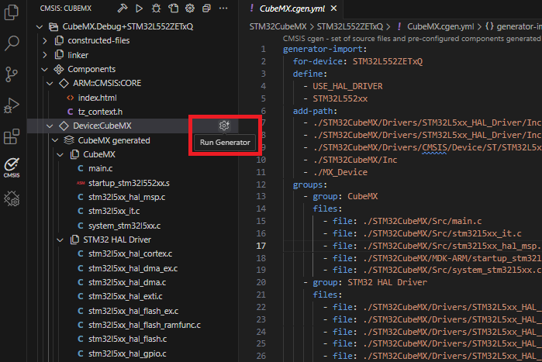This screenshot has height=362, width=542.
Task: Click the Build hammer icon in CMSIS toolbar
Action: tap(123, 8)
